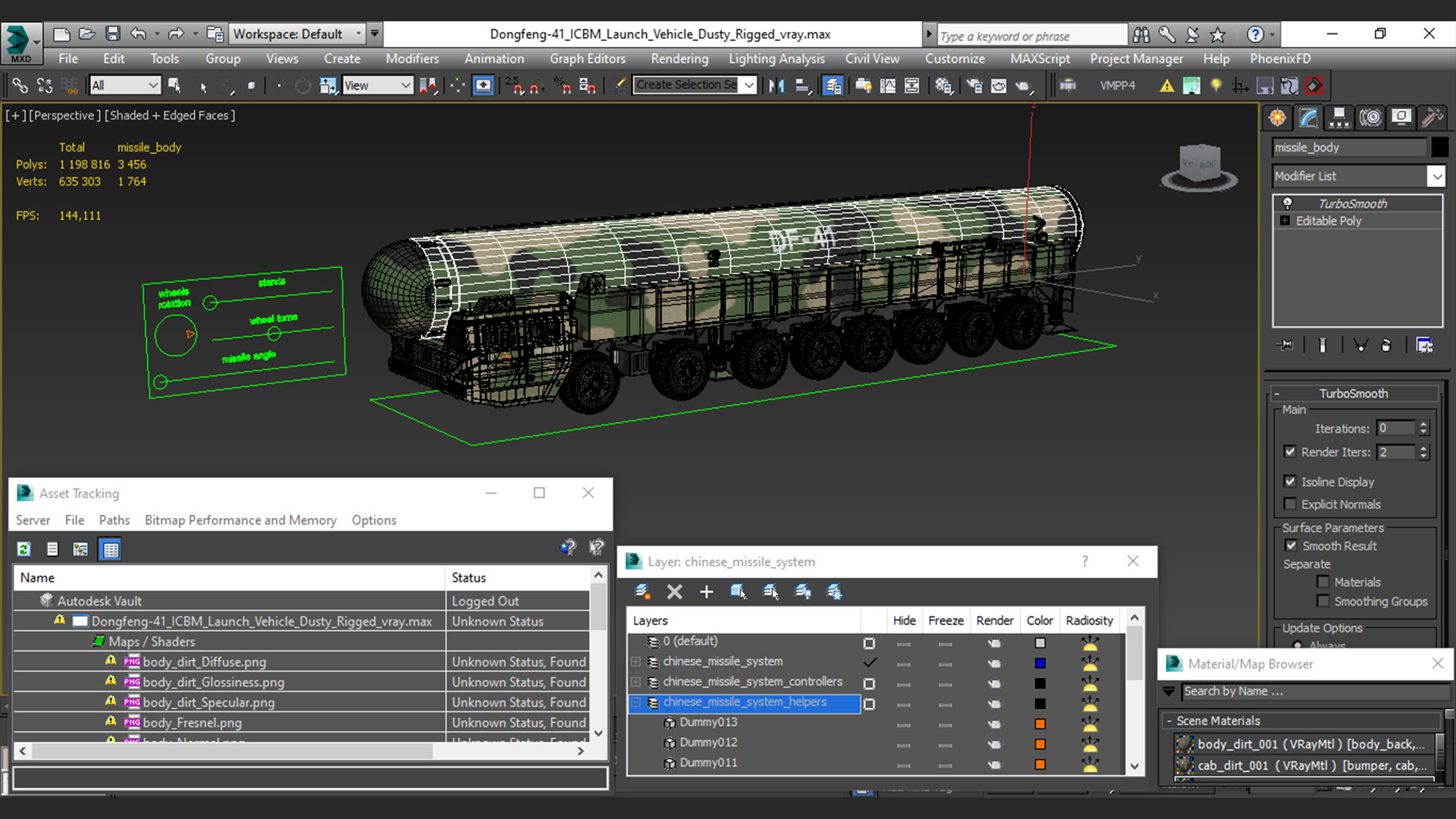Click the Material Editor toolbar icon
This screenshot has width=1456, height=819.
[x=943, y=86]
